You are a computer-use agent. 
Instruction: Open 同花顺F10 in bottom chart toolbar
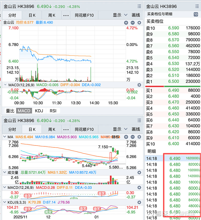coord(84,129)
